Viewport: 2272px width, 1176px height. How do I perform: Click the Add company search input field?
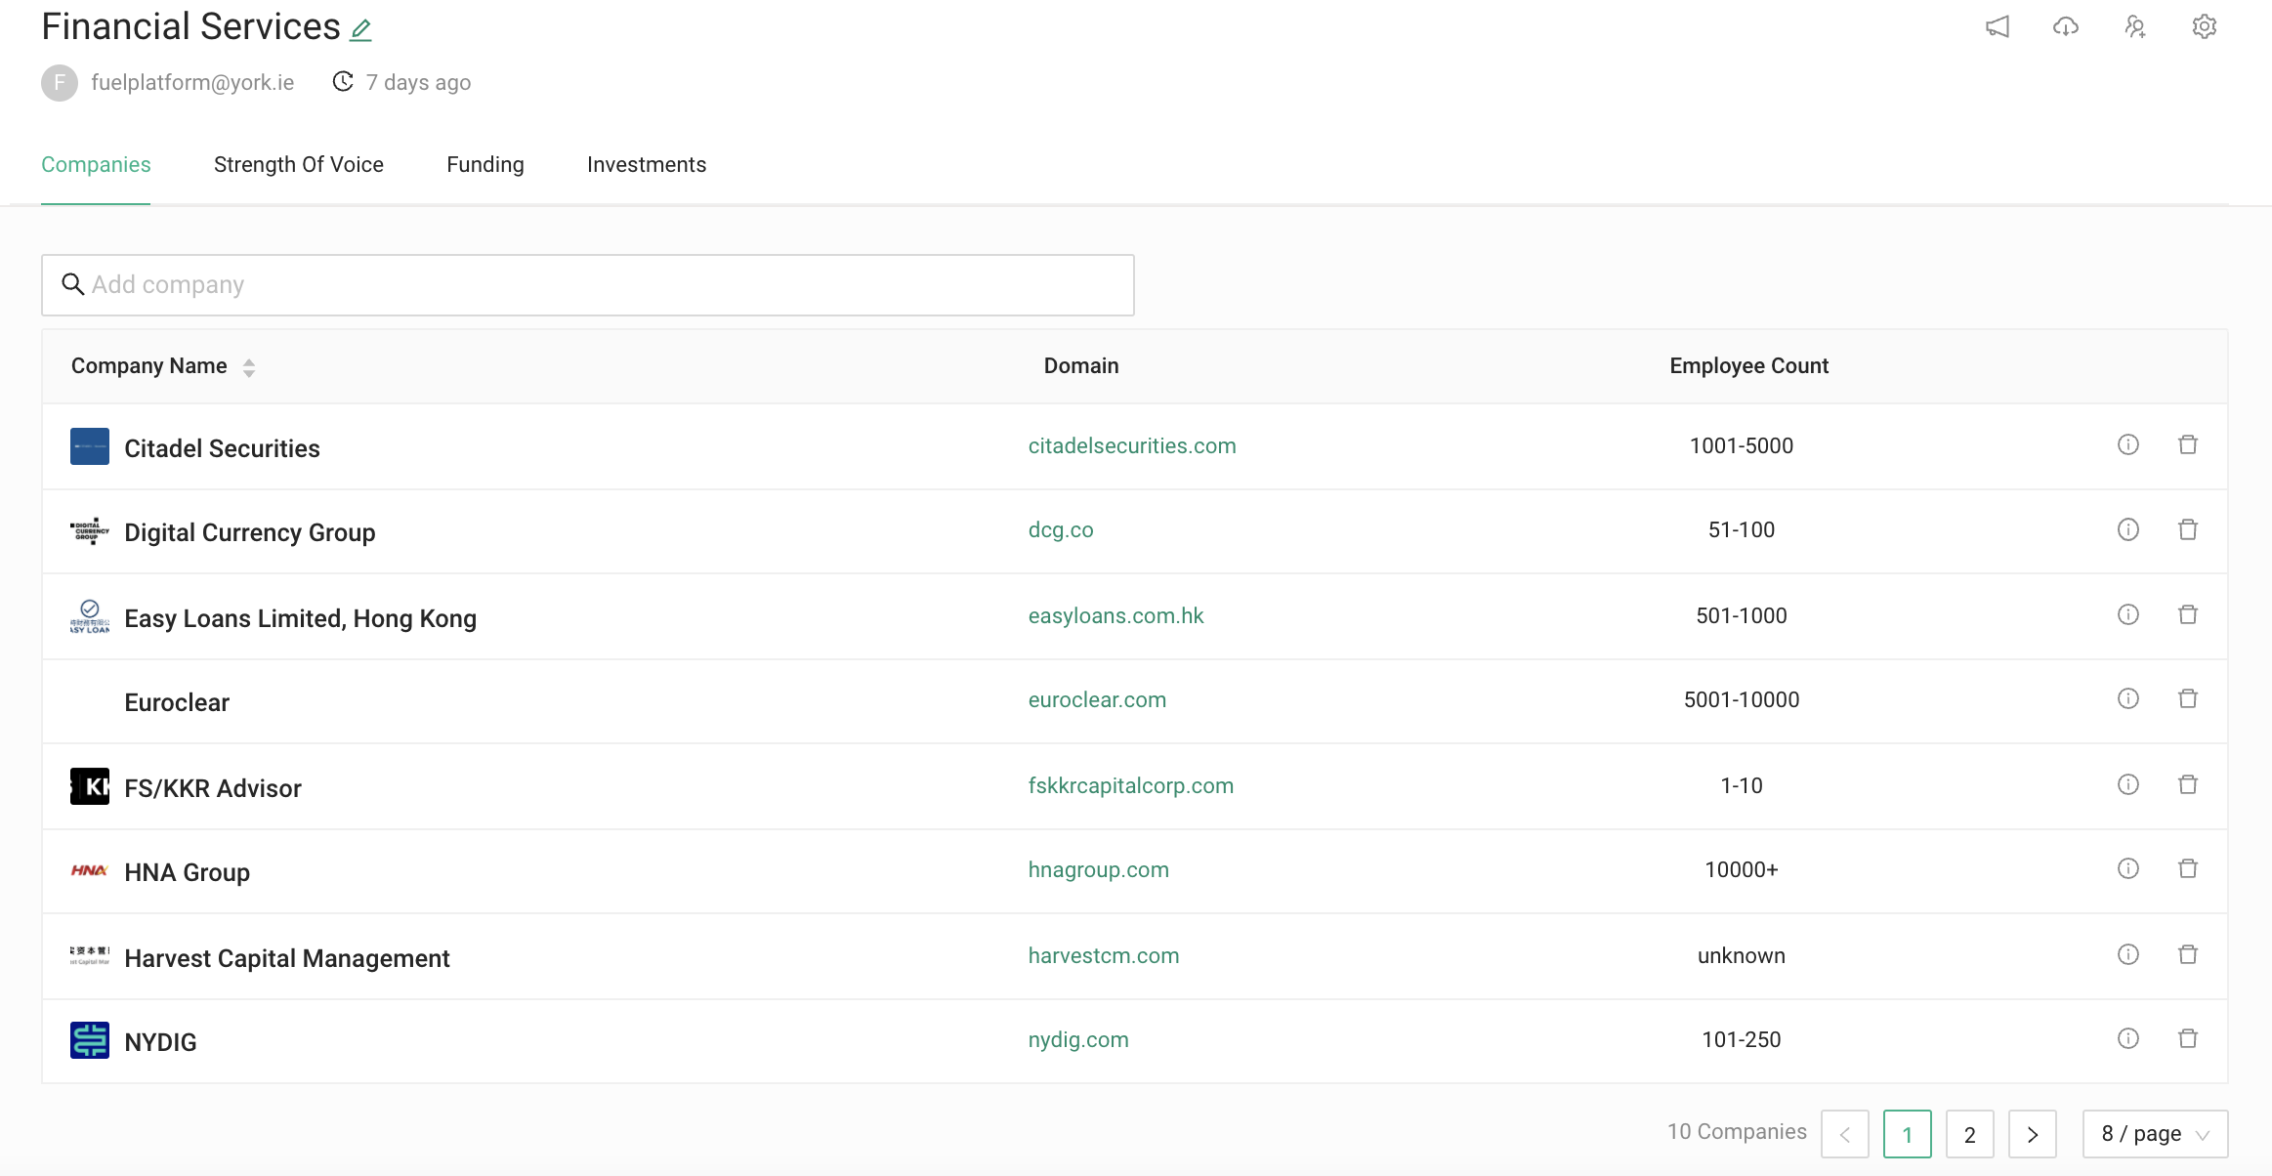click(588, 285)
